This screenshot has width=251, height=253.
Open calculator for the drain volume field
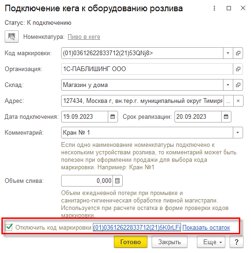(118, 181)
